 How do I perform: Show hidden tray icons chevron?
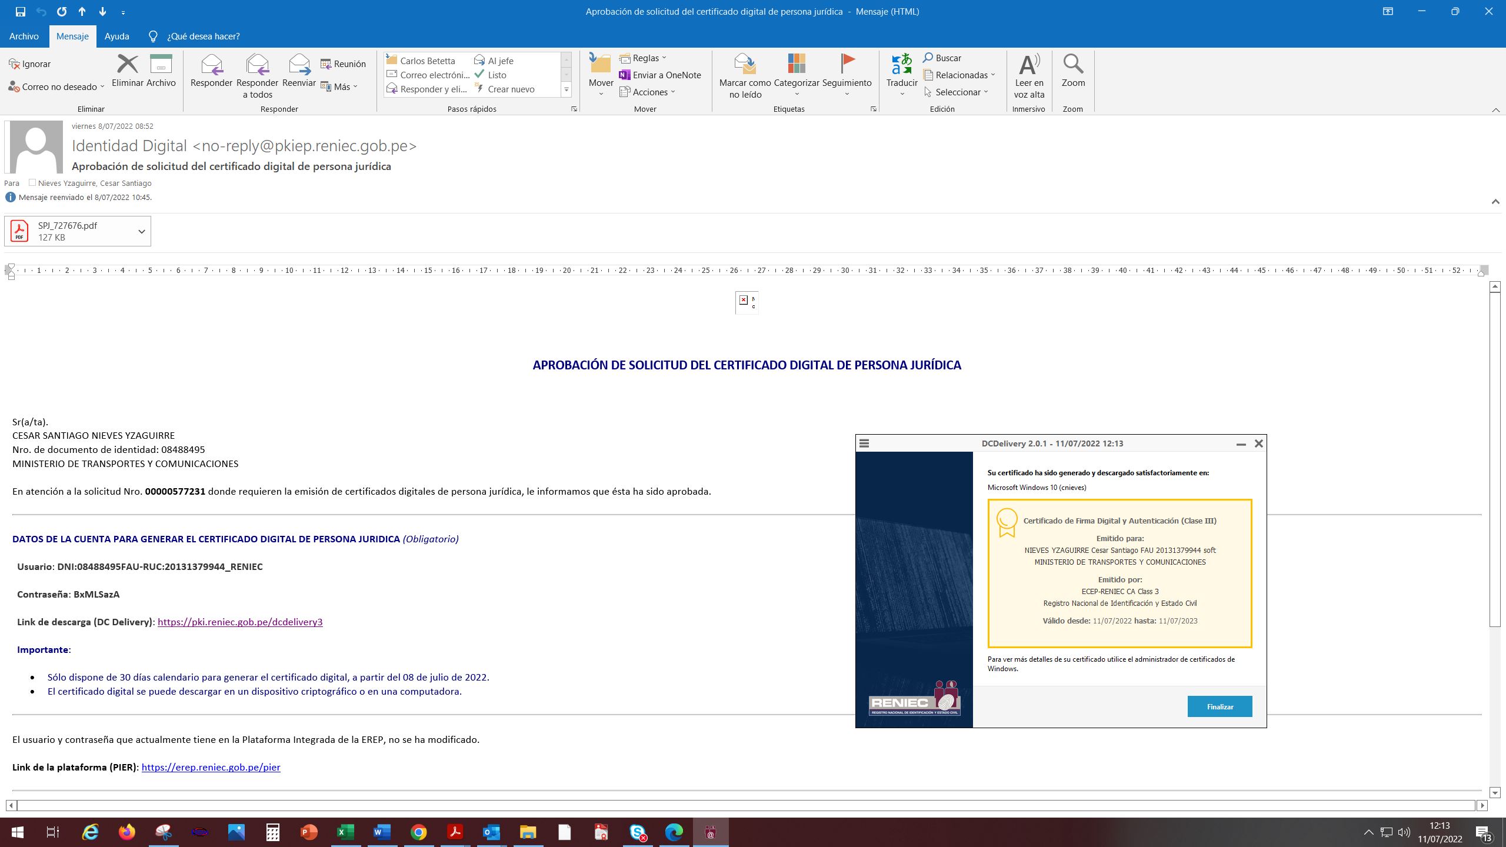[x=1368, y=832]
